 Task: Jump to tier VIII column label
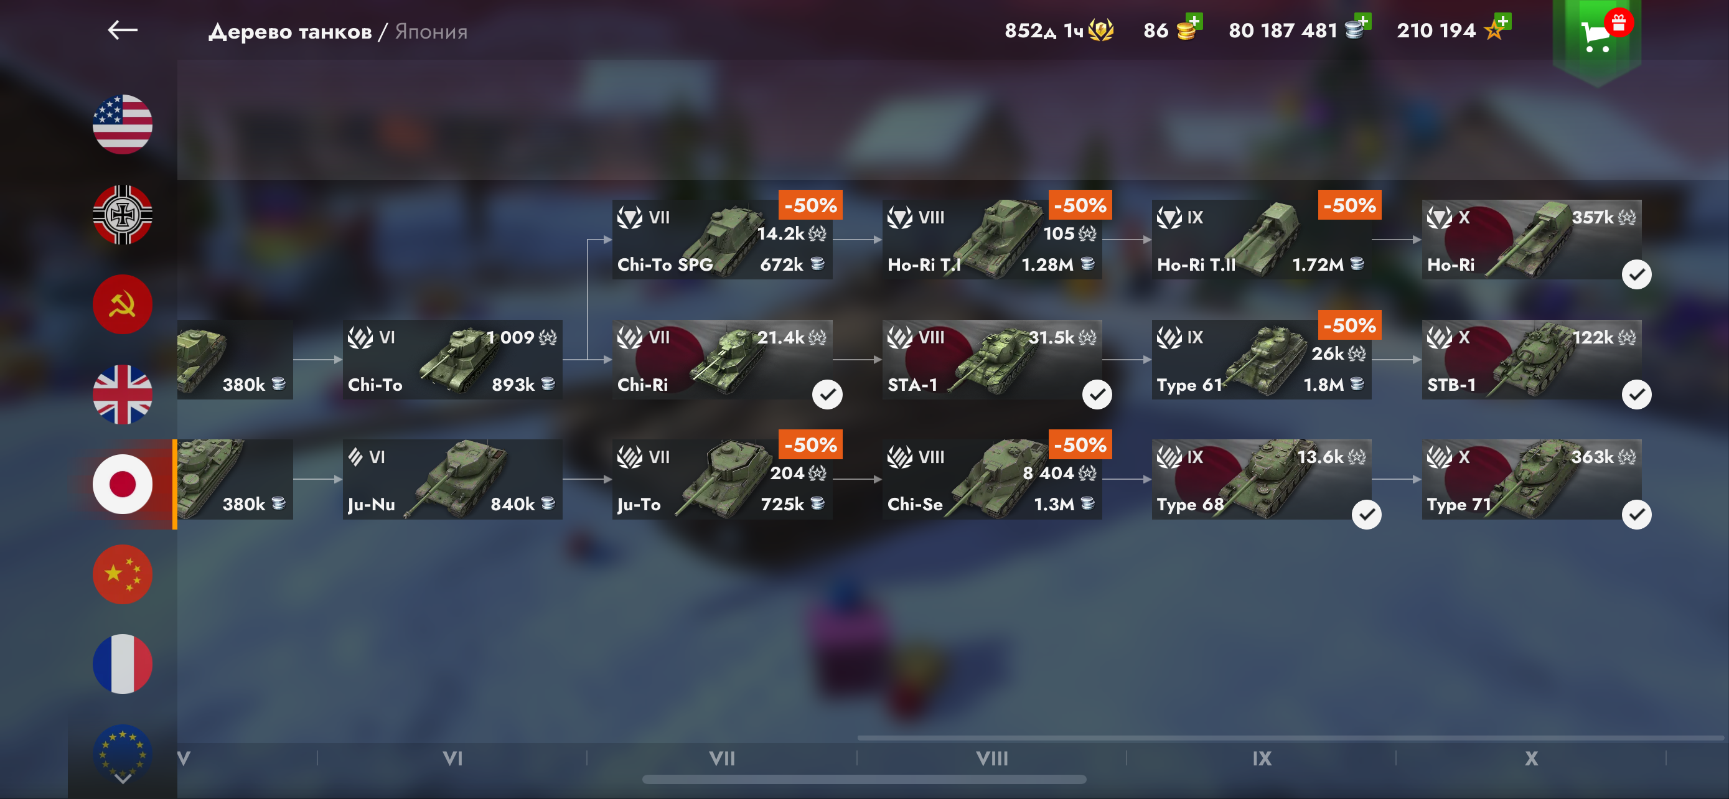(991, 759)
